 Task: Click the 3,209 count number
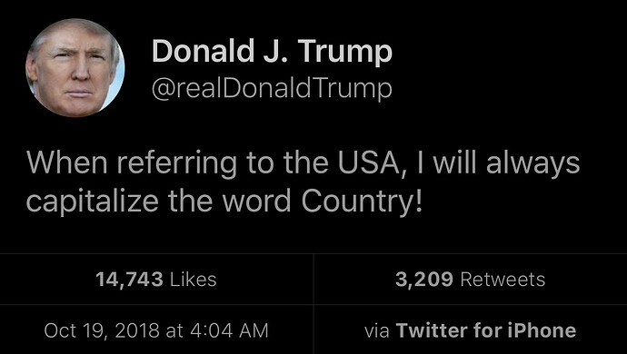point(424,280)
